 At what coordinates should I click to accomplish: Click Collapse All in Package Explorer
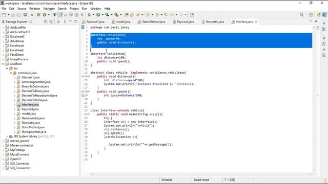[x=46, y=21]
